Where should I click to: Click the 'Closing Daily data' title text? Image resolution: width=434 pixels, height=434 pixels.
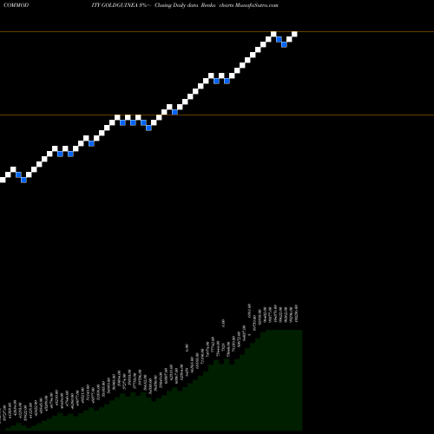[x=176, y=5]
